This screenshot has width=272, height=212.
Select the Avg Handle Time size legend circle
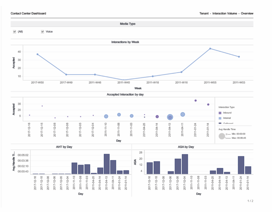pos(222,136)
